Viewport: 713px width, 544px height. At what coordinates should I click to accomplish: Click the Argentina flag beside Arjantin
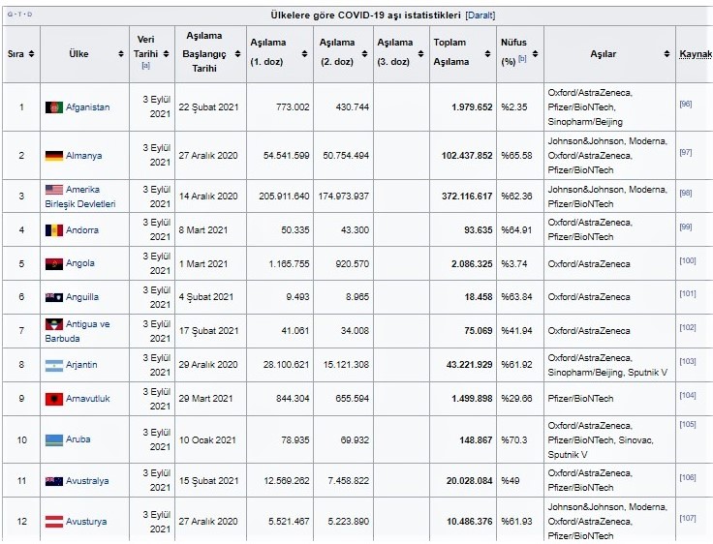[x=54, y=365]
